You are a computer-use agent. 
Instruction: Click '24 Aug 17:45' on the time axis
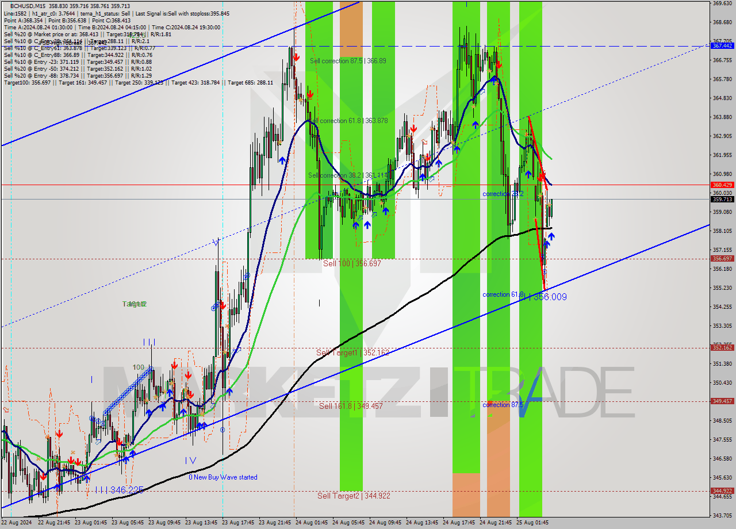(459, 523)
